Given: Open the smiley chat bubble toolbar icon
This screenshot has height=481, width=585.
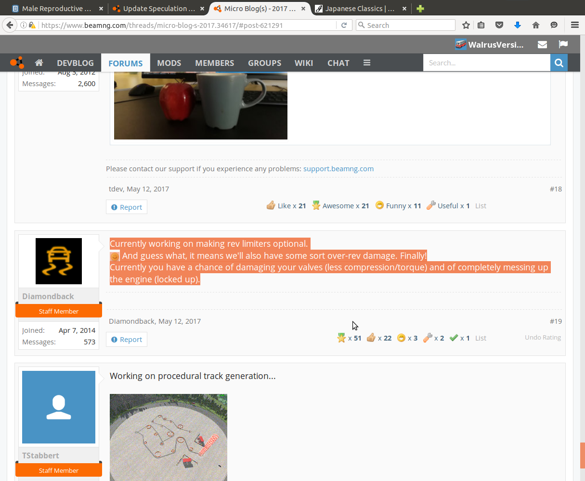Looking at the screenshot, I should click(554, 25).
